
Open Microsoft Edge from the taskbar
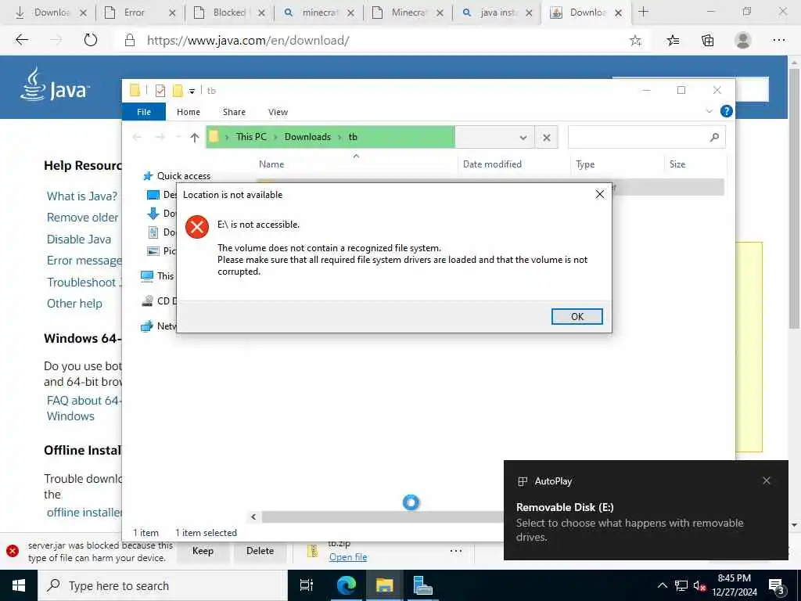346,585
